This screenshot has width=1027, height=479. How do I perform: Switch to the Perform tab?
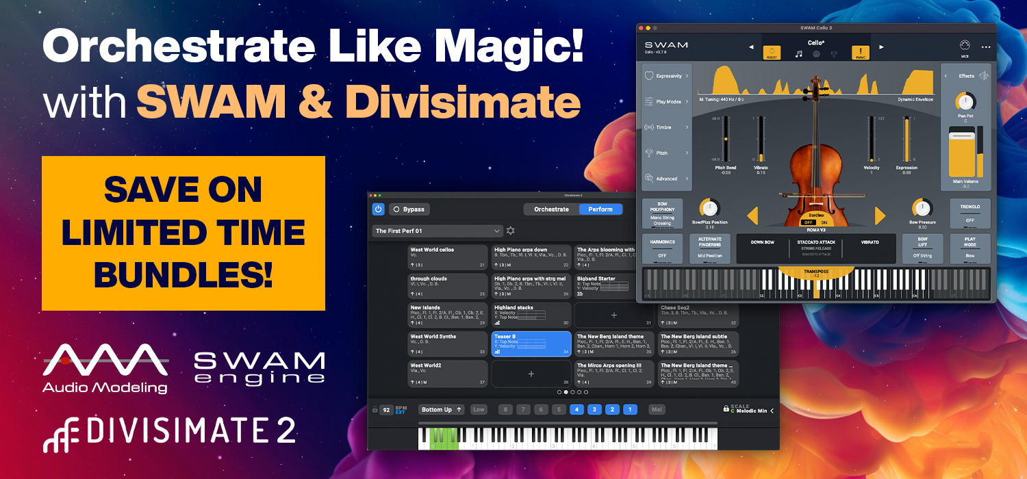(600, 209)
